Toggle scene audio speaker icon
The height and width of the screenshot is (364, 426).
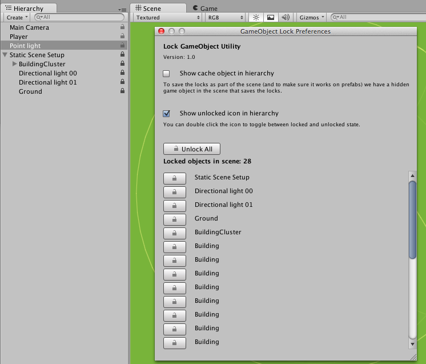point(286,17)
